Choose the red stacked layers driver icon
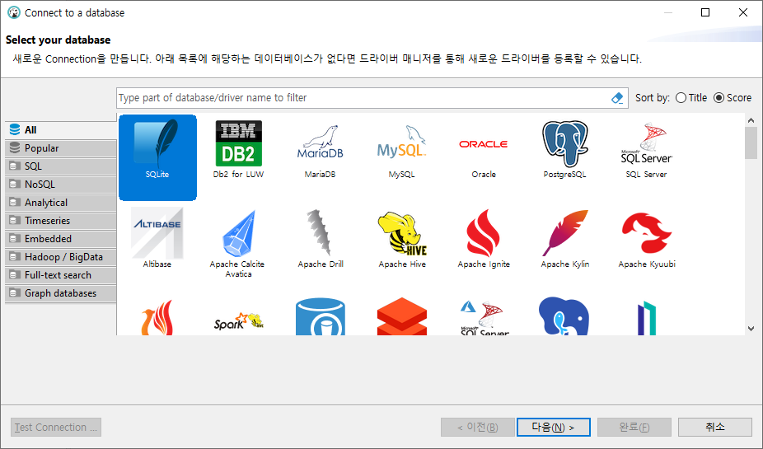This screenshot has width=763, height=449. pos(402,316)
